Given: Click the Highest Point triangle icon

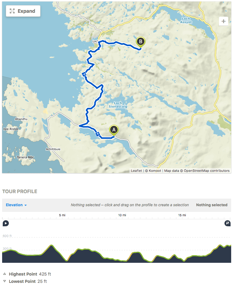Looking at the screenshot, I should coord(5,274).
